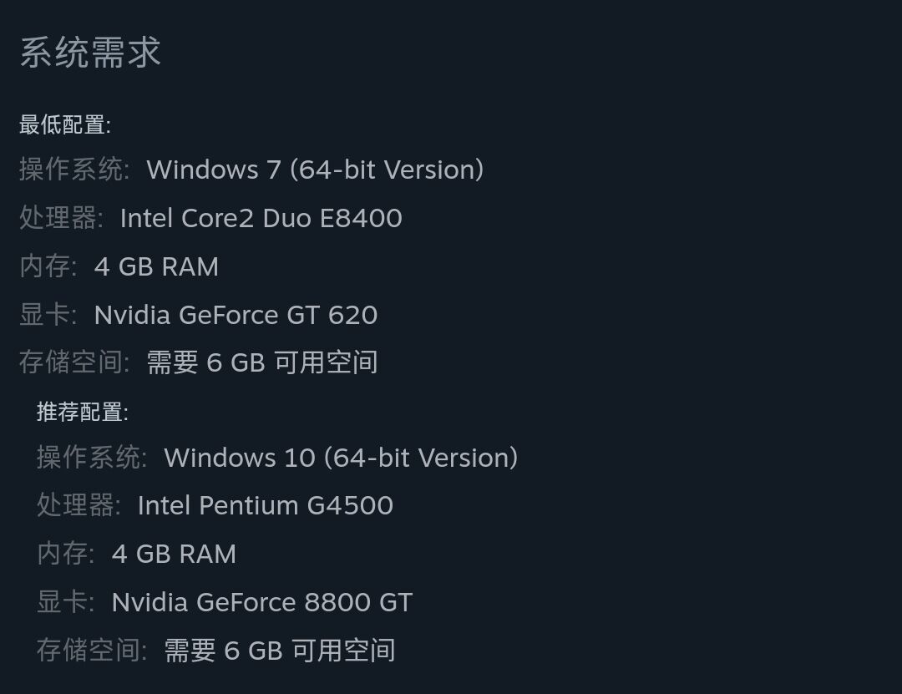Click 显卡 label under 最低配置
Viewport: 902px width, 694px height.
point(48,315)
